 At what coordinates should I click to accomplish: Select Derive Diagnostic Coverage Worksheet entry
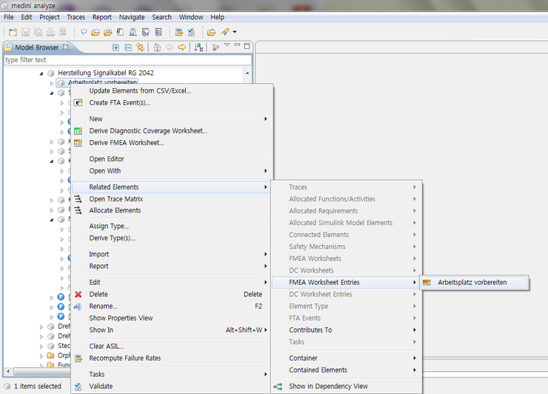pos(148,131)
